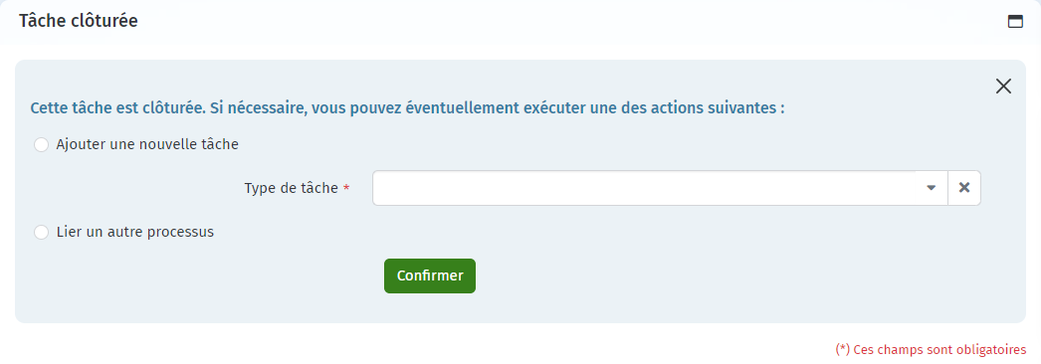Click the Type de tâche field label
The width and height of the screenshot is (1041, 364).
pos(291,188)
